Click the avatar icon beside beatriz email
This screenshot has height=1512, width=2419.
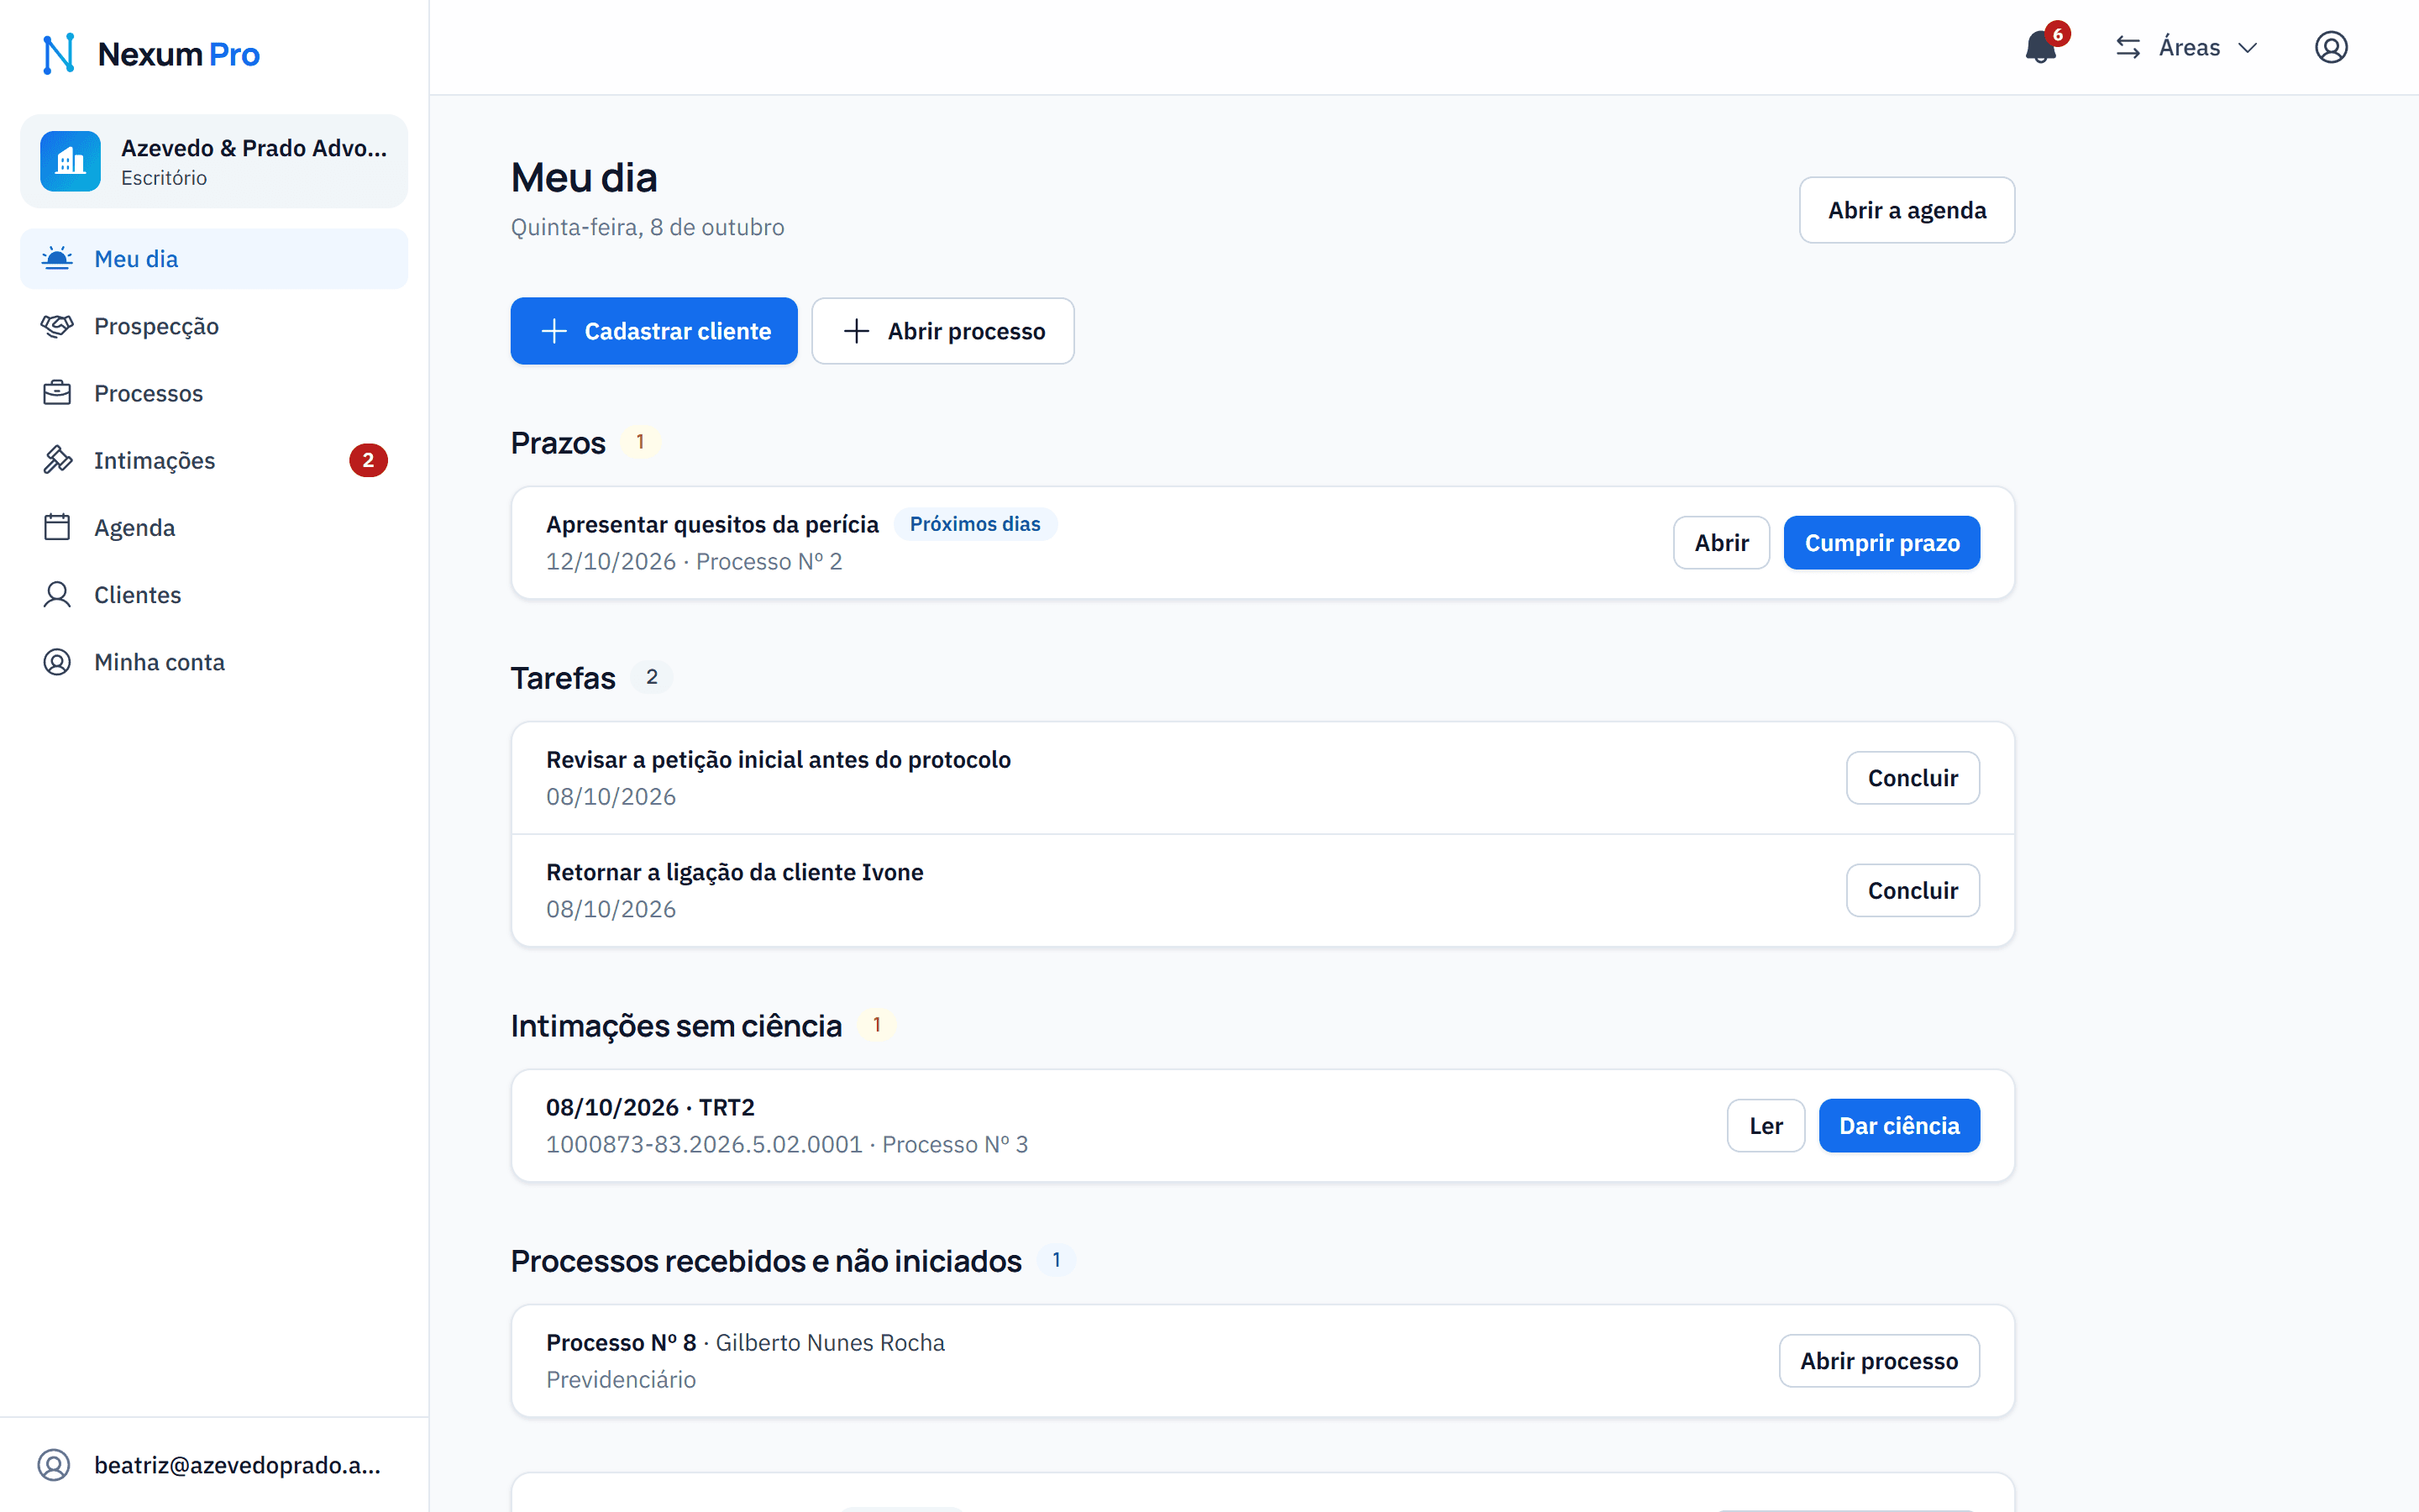click(x=54, y=1465)
